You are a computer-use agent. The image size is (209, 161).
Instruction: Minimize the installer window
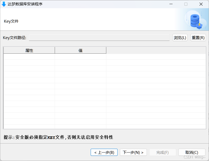coord(171,4)
